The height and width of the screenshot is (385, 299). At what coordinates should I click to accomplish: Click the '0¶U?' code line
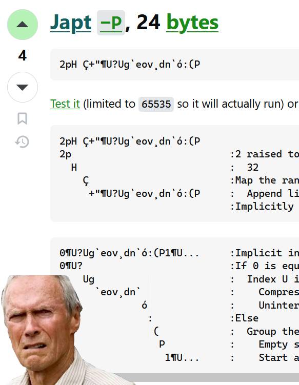point(71,266)
